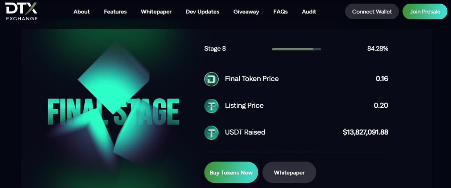The image size is (451, 188).
Task: Open Whitepaper from the top navigation
Action: [156, 12]
